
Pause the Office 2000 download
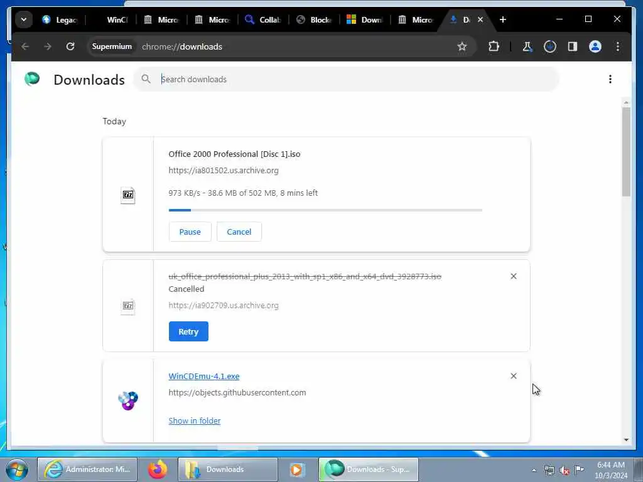pos(190,232)
